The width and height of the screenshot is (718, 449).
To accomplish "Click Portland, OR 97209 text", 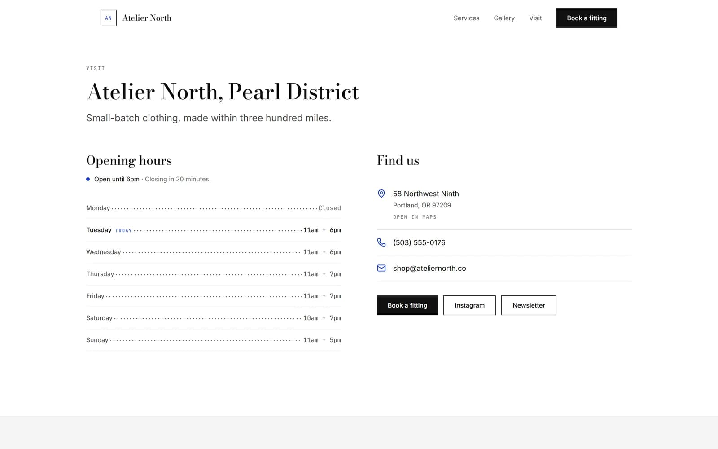I will coord(422,205).
